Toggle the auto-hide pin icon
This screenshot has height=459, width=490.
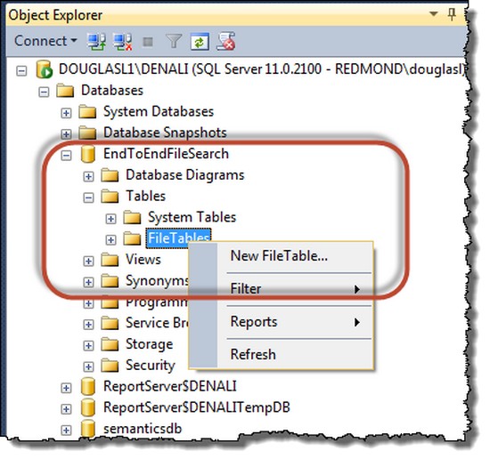(x=452, y=14)
